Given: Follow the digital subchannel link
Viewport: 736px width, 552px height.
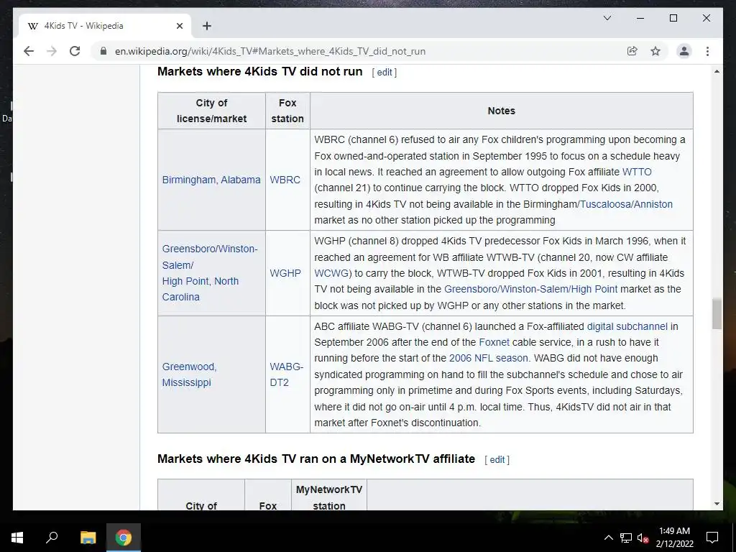Looking at the screenshot, I should point(627,326).
